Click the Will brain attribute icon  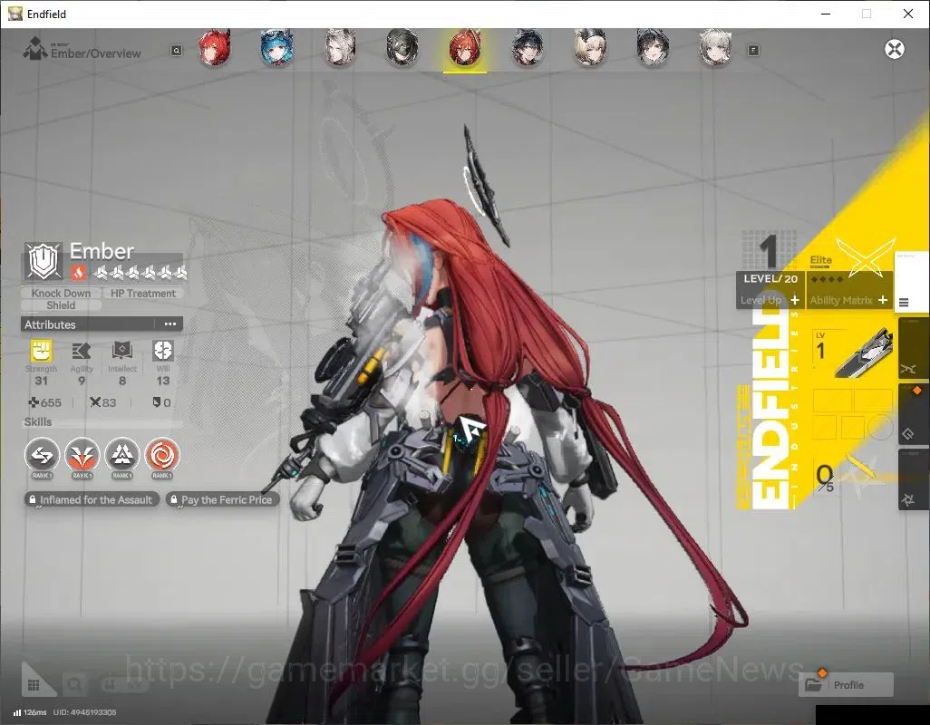162,351
